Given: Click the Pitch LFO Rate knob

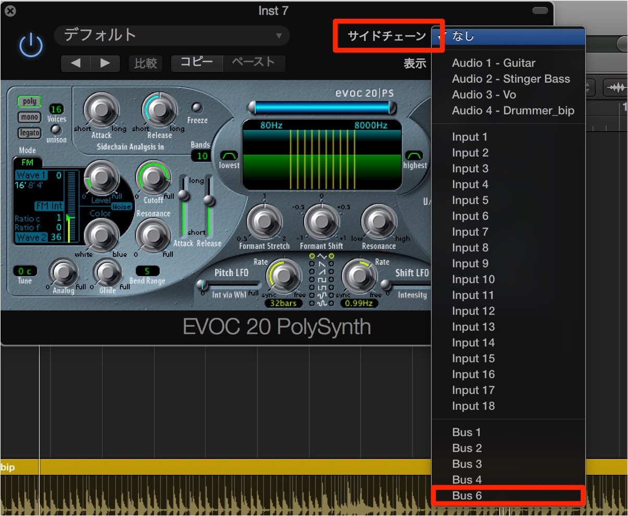Looking at the screenshot, I should (284, 276).
